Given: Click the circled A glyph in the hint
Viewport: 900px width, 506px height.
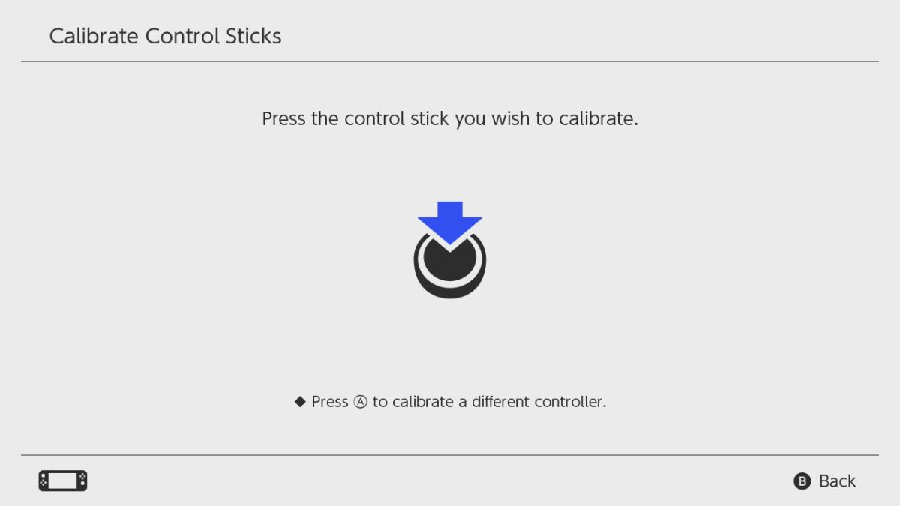Looking at the screenshot, I should point(361,402).
